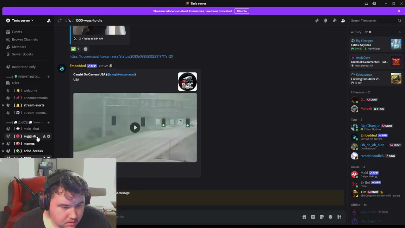The image size is (405, 228).
Task: Open the Apps launcher icon
Action: coord(339,217)
